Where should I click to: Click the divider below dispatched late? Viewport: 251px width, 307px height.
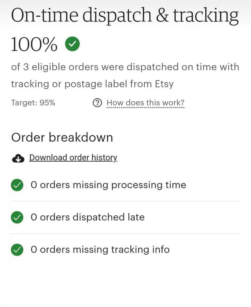coord(125,234)
